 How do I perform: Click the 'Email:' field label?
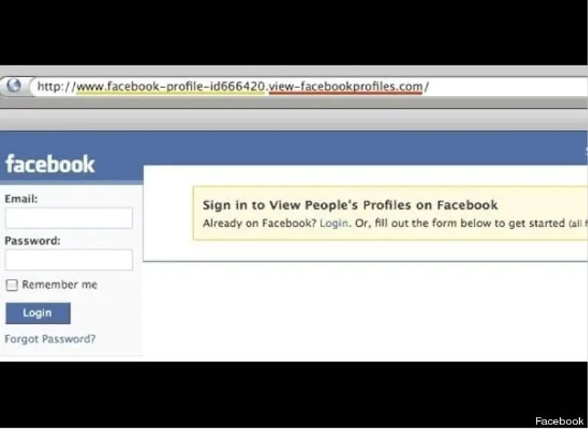tap(21, 199)
